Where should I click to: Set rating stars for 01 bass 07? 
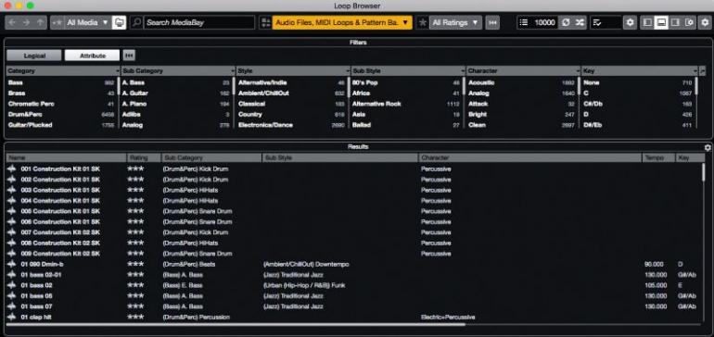pyautogui.click(x=135, y=306)
